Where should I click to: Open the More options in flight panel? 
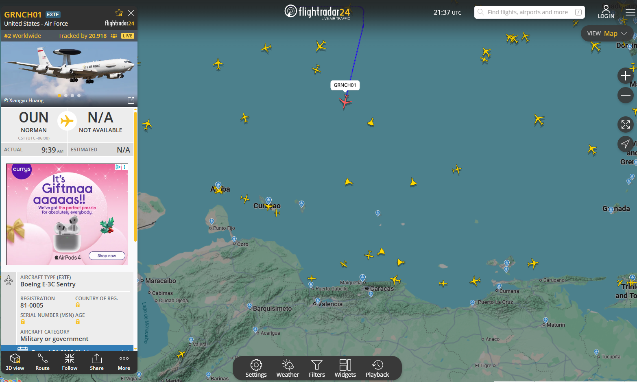click(124, 362)
